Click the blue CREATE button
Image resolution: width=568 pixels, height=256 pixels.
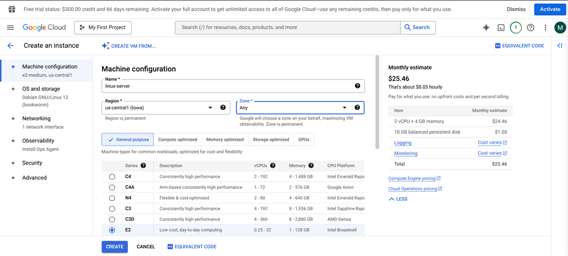pos(115,247)
